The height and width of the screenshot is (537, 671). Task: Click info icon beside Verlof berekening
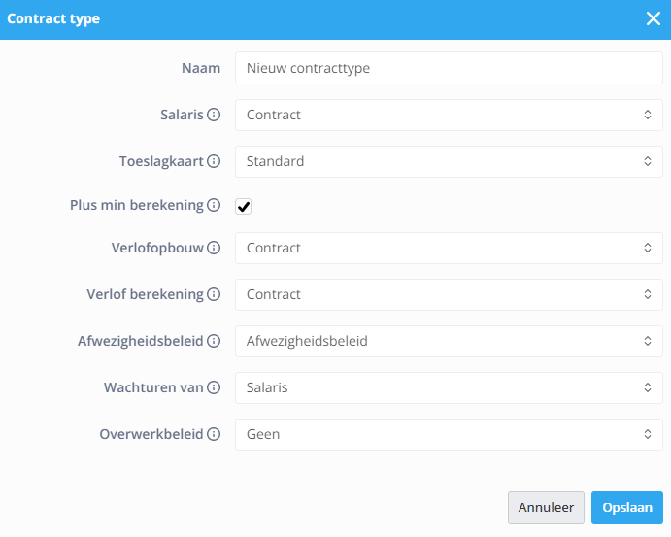coord(214,294)
